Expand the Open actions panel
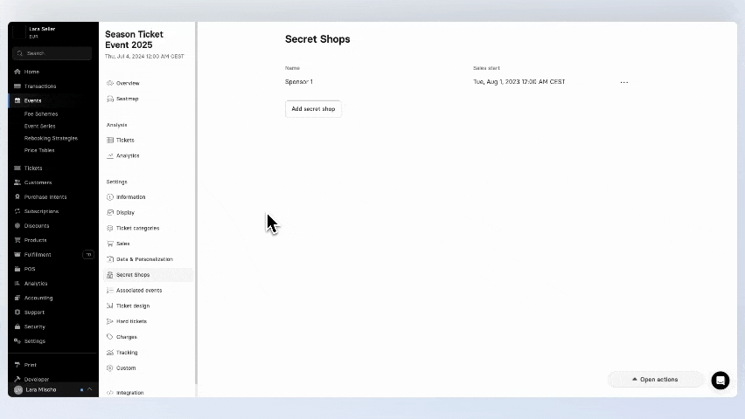The height and width of the screenshot is (419, 745). point(655,380)
